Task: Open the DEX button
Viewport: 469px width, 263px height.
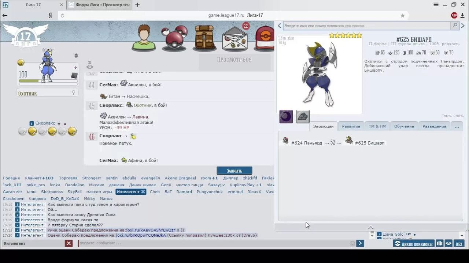Action: (x=459, y=244)
